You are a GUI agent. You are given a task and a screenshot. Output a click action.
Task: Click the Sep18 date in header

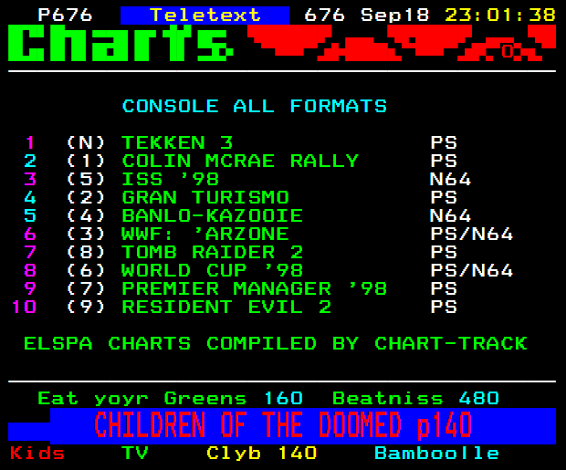tap(394, 16)
